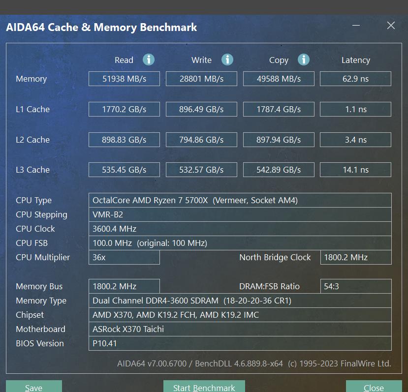Click L1 Cache latency 1.1 ns
This screenshot has height=392, width=408.
[x=355, y=109]
